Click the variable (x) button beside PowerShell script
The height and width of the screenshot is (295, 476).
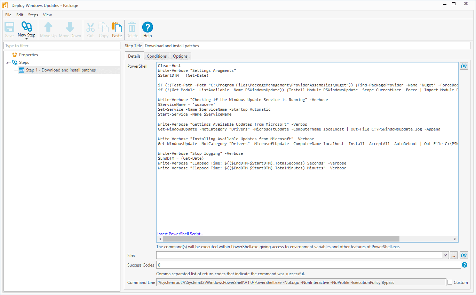tap(464, 66)
